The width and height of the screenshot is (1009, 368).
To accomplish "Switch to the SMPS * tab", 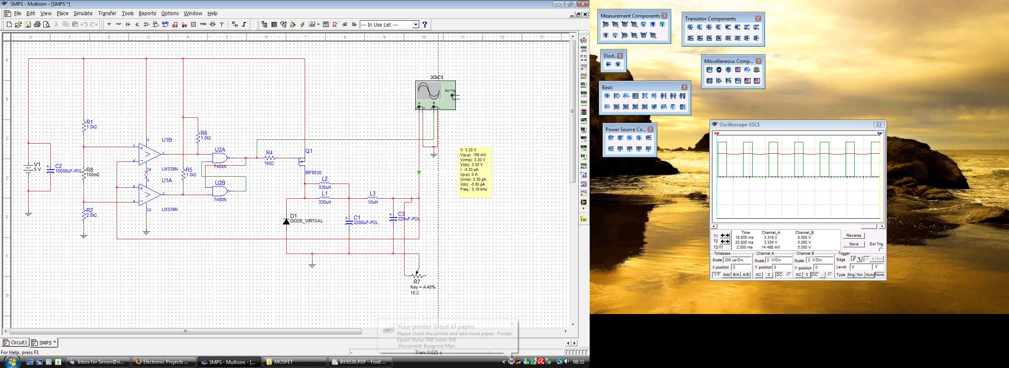I will click(x=44, y=343).
